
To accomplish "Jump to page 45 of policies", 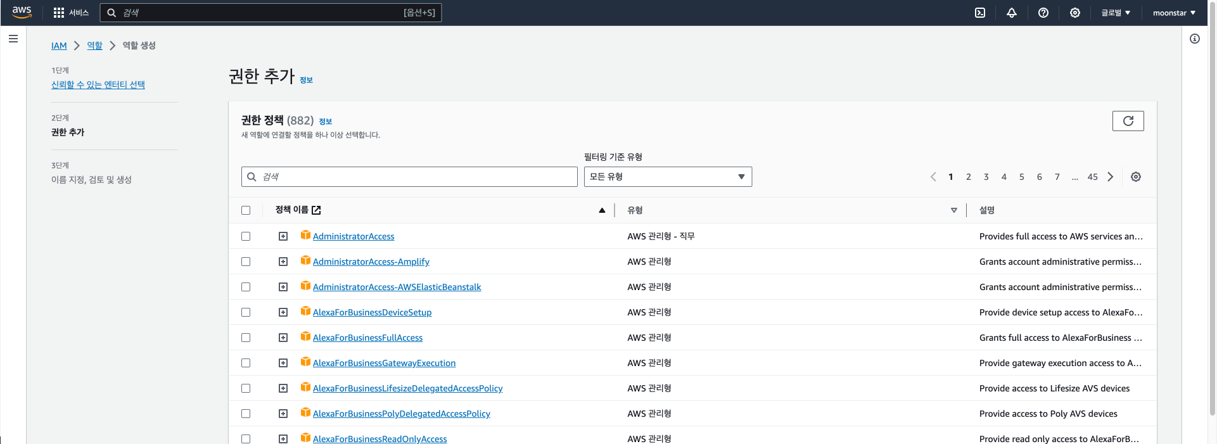I will (x=1093, y=177).
